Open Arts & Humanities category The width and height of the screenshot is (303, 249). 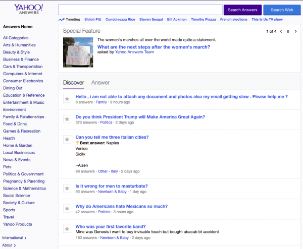point(19,45)
